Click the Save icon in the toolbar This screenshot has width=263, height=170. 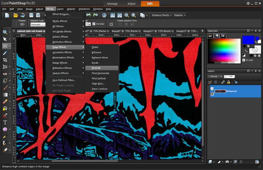pos(31,15)
